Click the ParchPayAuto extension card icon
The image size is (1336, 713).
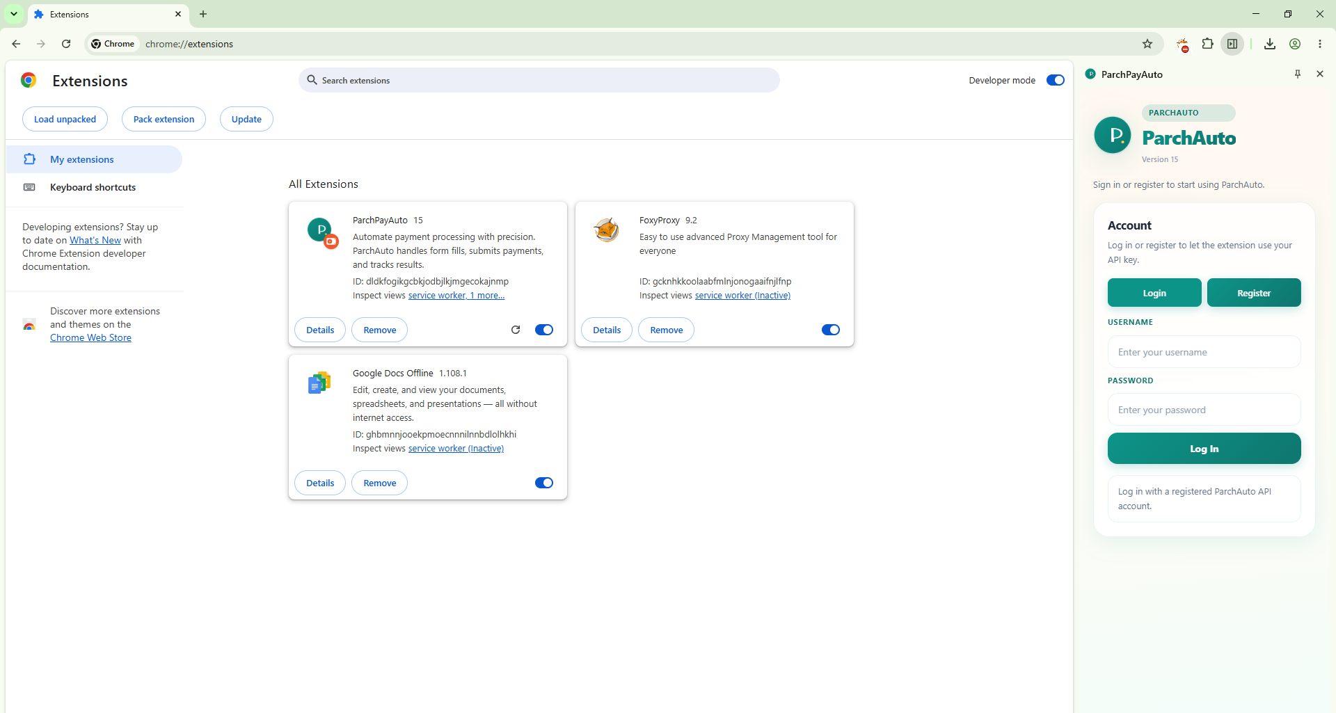click(x=322, y=232)
